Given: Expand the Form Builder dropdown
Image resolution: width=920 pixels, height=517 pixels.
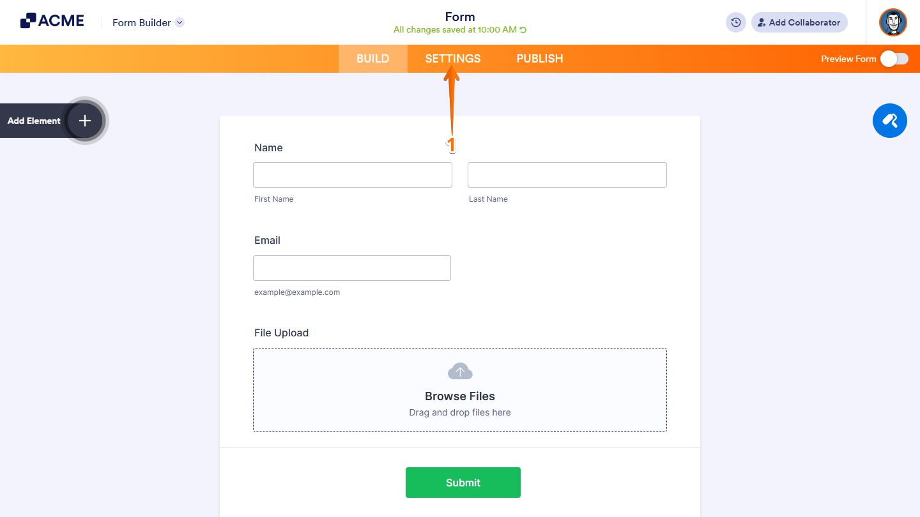Looking at the screenshot, I should (180, 22).
